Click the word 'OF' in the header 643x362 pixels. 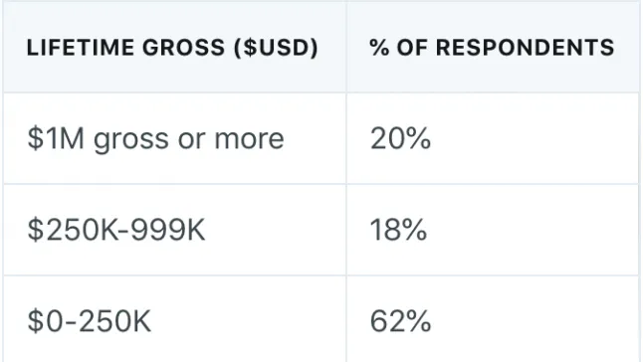[412, 47]
